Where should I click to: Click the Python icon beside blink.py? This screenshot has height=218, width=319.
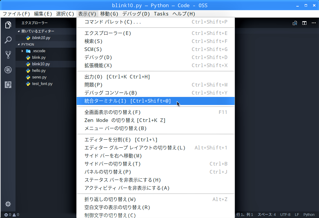click(28, 58)
